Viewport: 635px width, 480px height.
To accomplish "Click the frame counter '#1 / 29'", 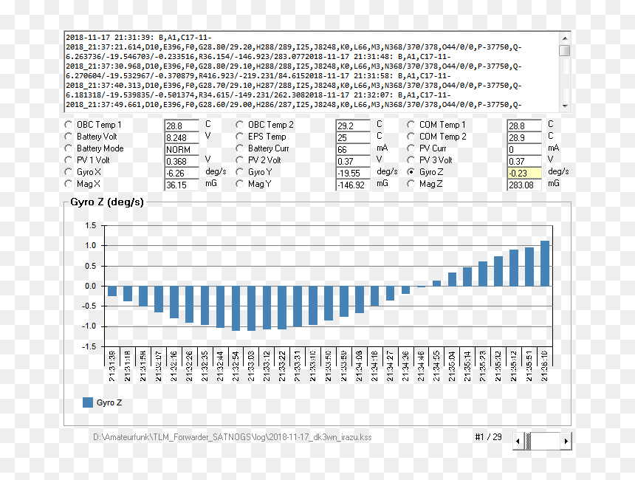I will tap(488, 437).
